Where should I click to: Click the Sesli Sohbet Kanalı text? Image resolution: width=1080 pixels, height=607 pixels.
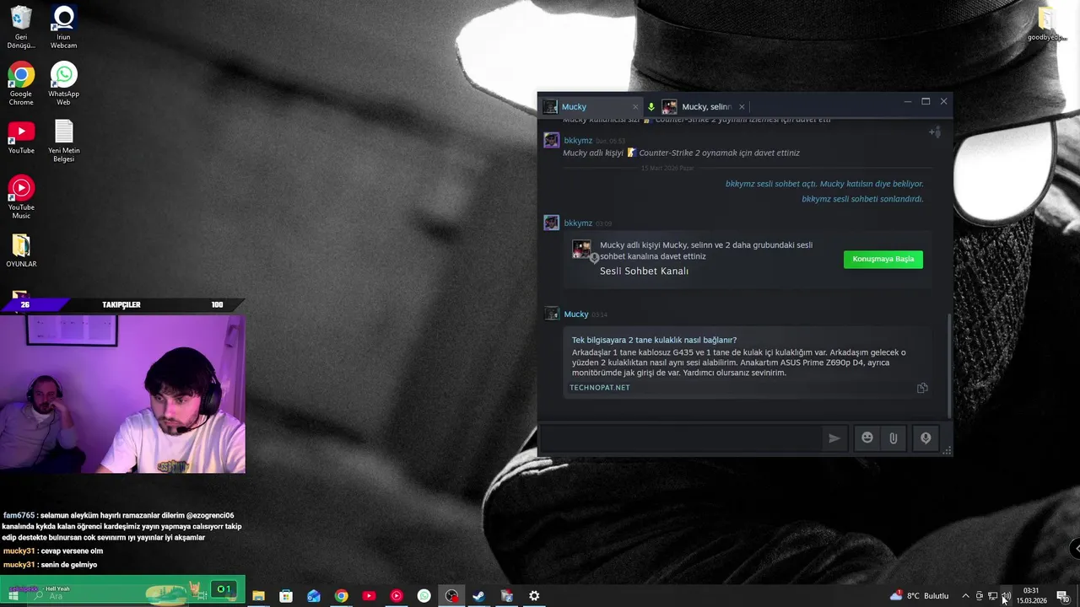(x=644, y=271)
